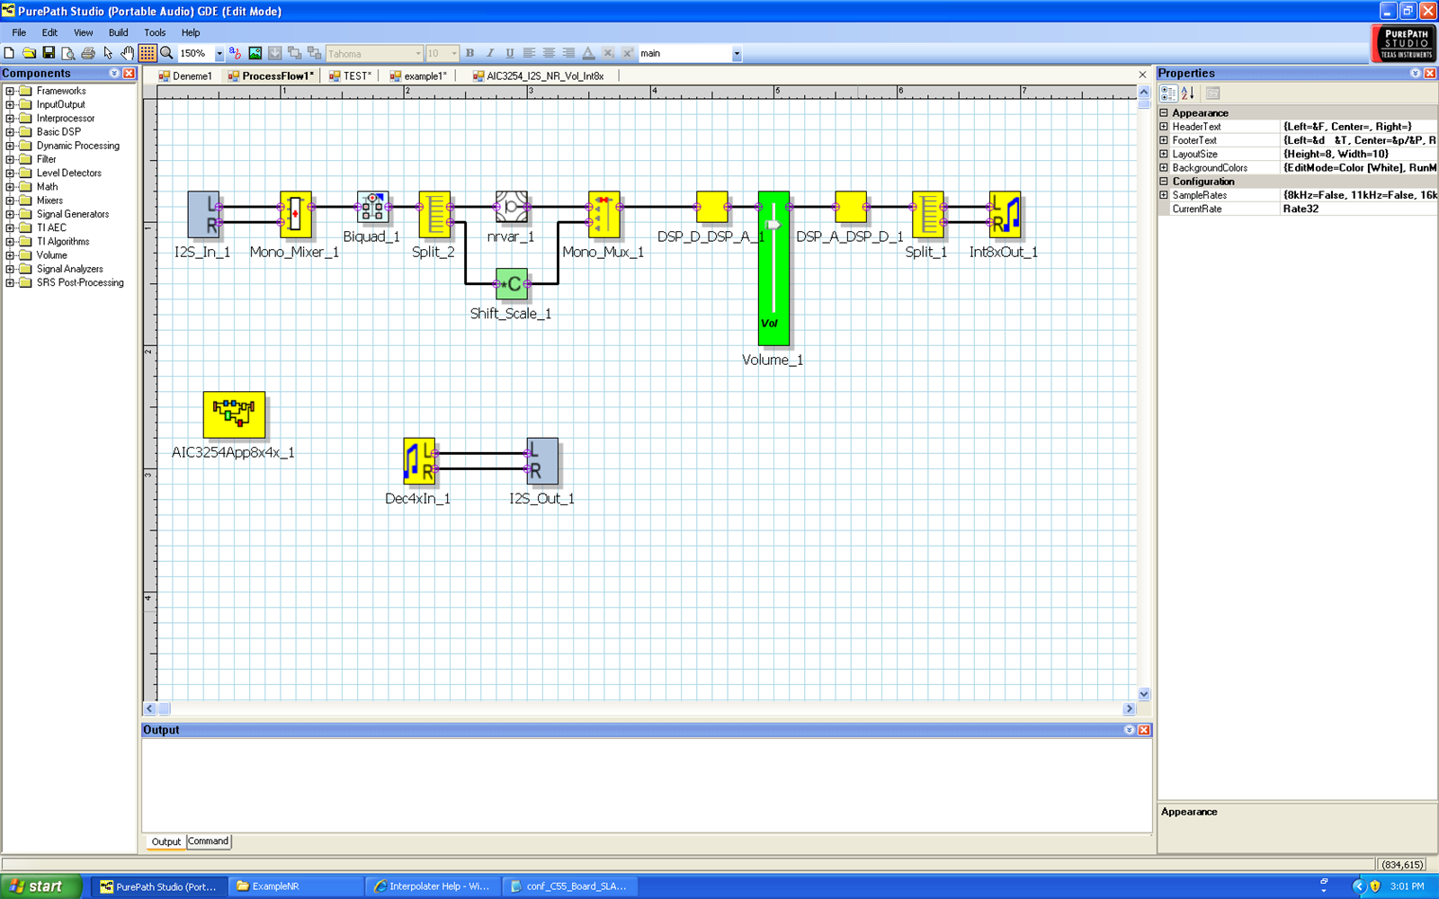The image size is (1439, 899).
Task: Select the Filter folder in Components
Action: (x=46, y=159)
